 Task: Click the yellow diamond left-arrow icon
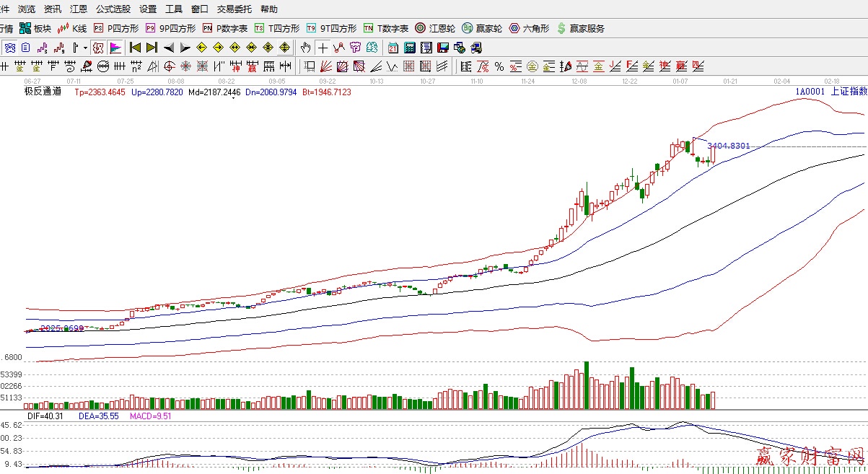click(201, 48)
